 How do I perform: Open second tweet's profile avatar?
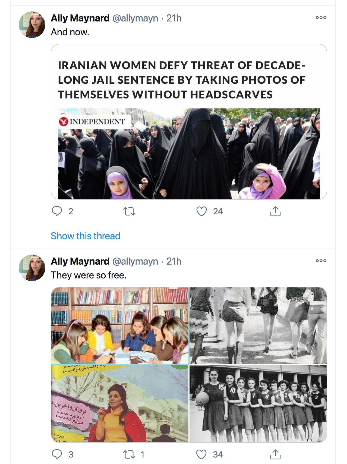(x=32, y=268)
